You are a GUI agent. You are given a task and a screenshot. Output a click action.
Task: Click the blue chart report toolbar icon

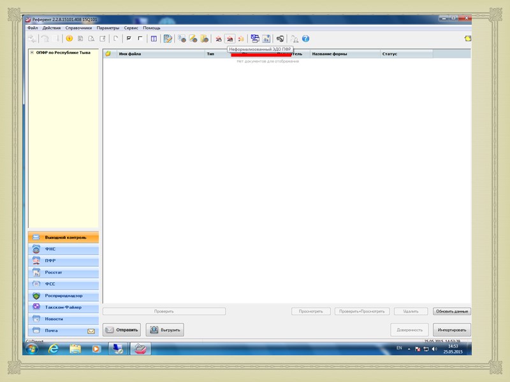coord(266,39)
